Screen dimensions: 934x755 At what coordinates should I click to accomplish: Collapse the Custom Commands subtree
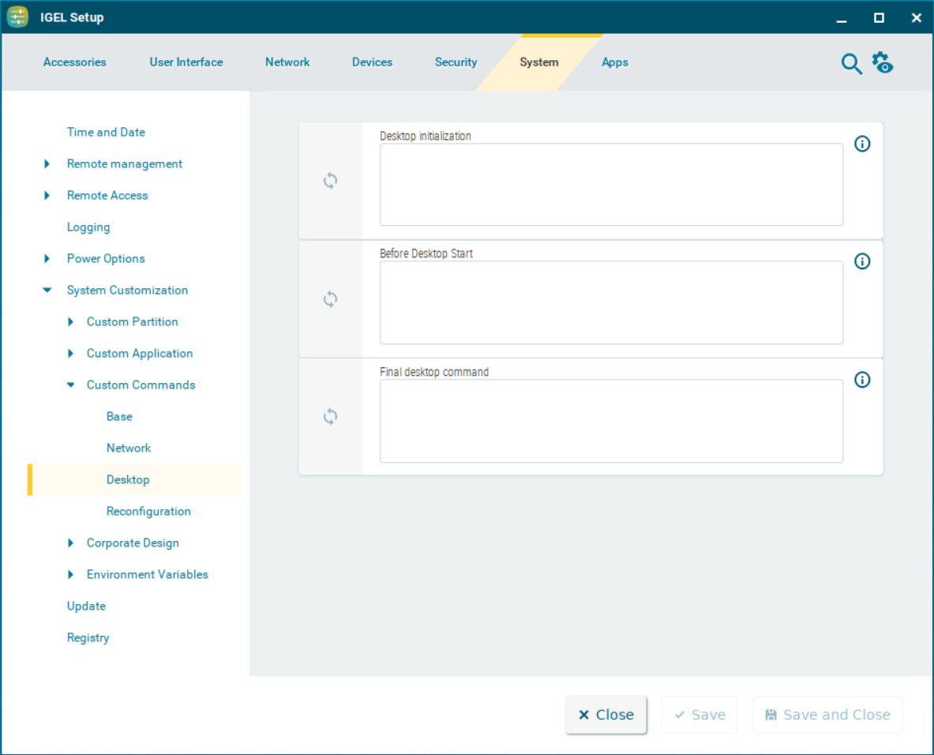pos(70,385)
